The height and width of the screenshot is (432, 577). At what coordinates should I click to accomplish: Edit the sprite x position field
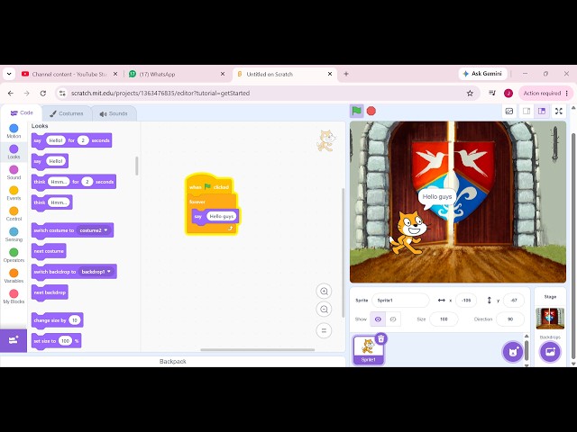pos(466,300)
